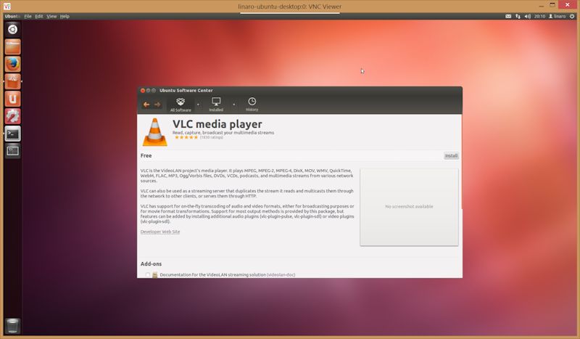Open the Ubuntu Dash home launcher
This screenshot has width=580, height=339.
click(12, 30)
